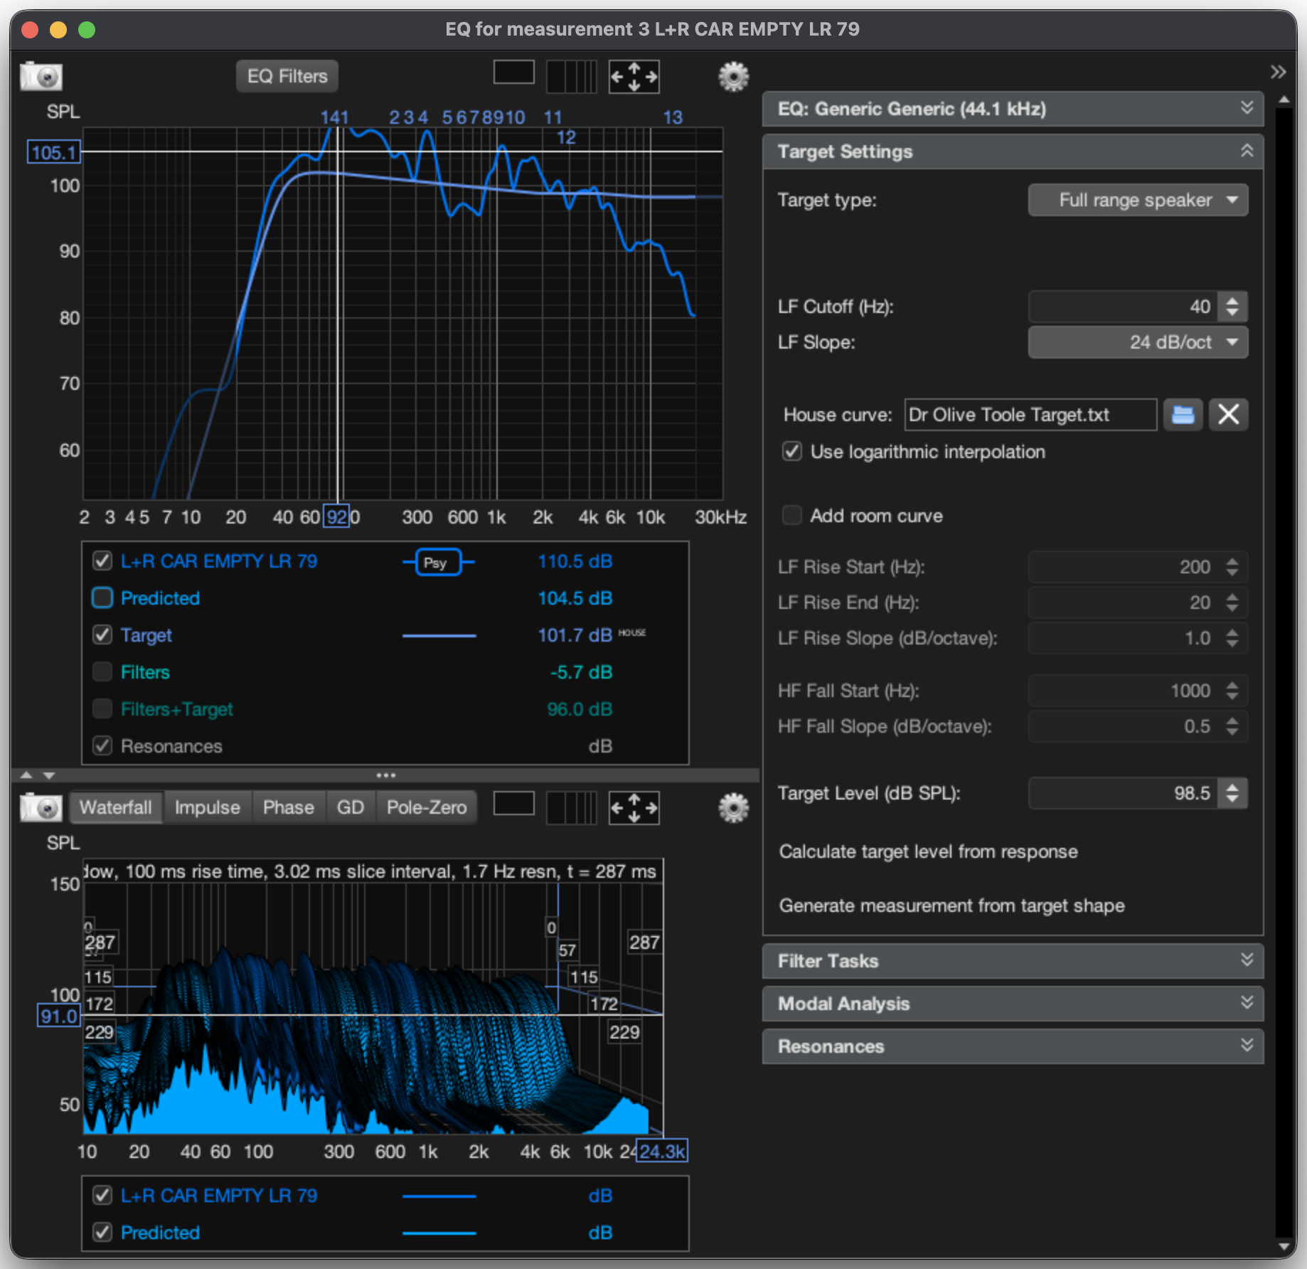Move the graph divider down with the arrow

point(49,775)
